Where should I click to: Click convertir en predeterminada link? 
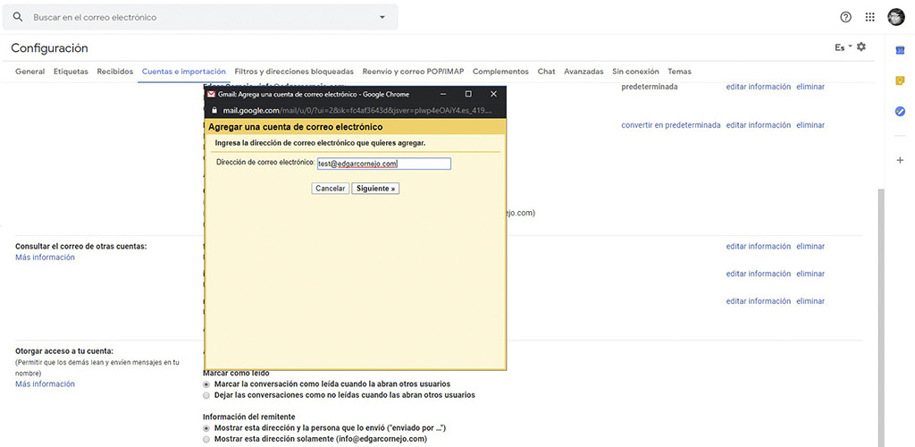point(671,125)
